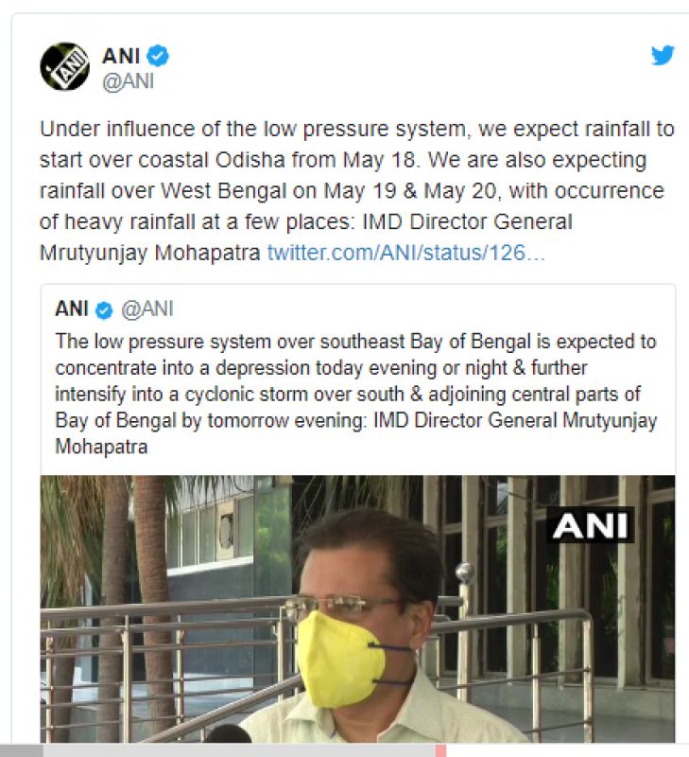The width and height of the screenshot is (689, 757).
Task: Click the bold ANI display name at top
Action: pyautogui.click(x=121, y=56)
